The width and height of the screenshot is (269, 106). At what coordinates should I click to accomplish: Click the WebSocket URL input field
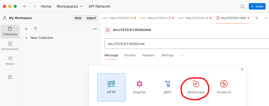187,44
